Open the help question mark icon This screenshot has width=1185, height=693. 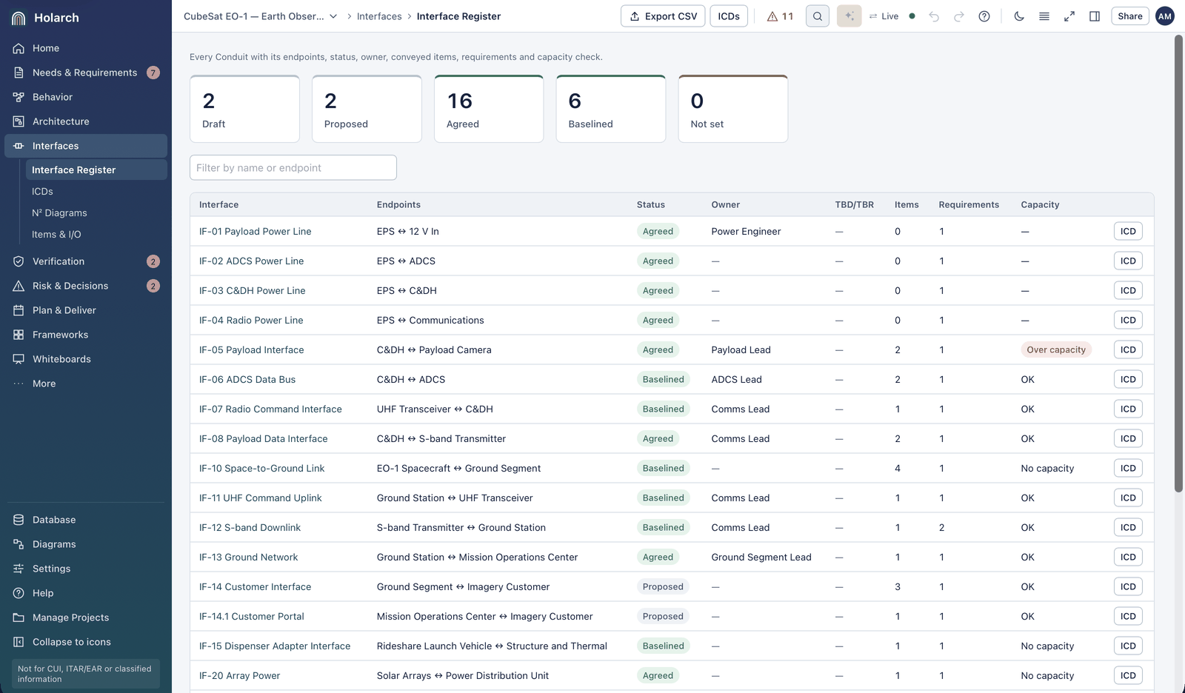(x=984, y=16)
